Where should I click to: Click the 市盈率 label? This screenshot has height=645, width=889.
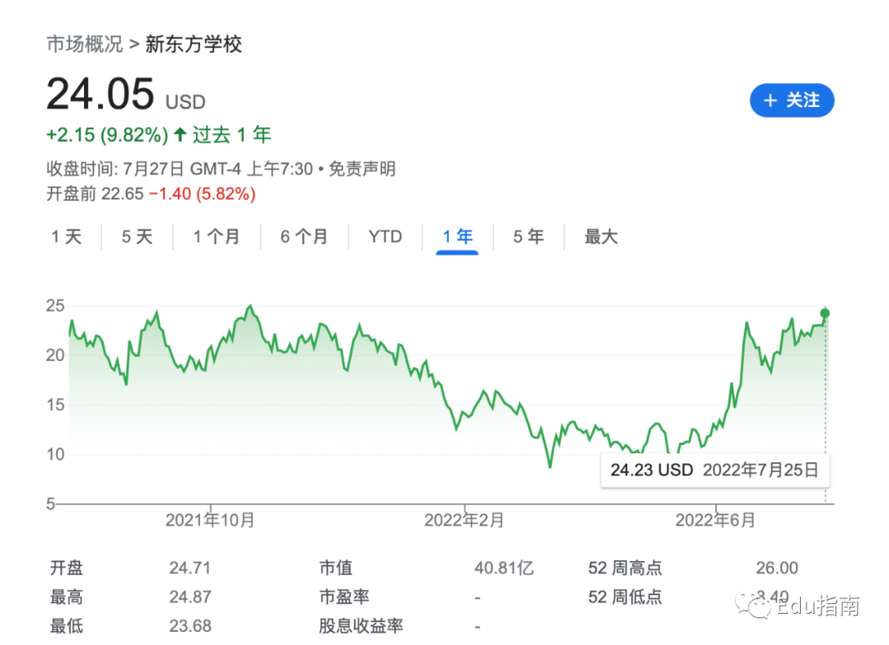coord(344,596)
